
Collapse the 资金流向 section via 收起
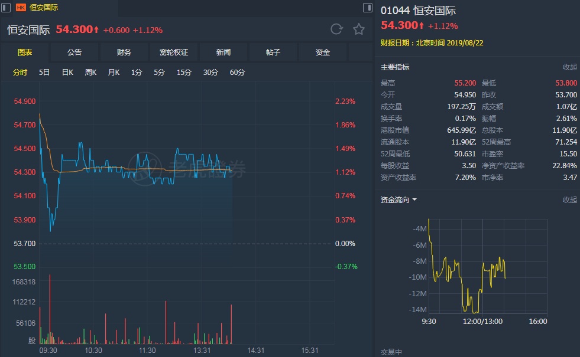click(x=569, y=200)
